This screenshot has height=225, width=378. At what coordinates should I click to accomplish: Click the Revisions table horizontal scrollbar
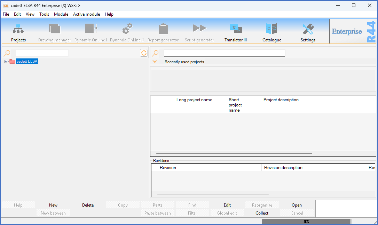(213, 194)
